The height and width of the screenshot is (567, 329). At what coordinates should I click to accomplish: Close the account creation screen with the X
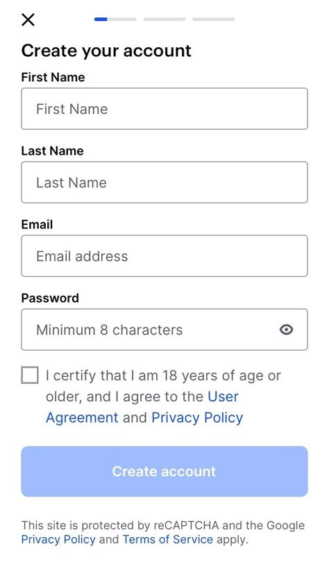click(28, 19)
